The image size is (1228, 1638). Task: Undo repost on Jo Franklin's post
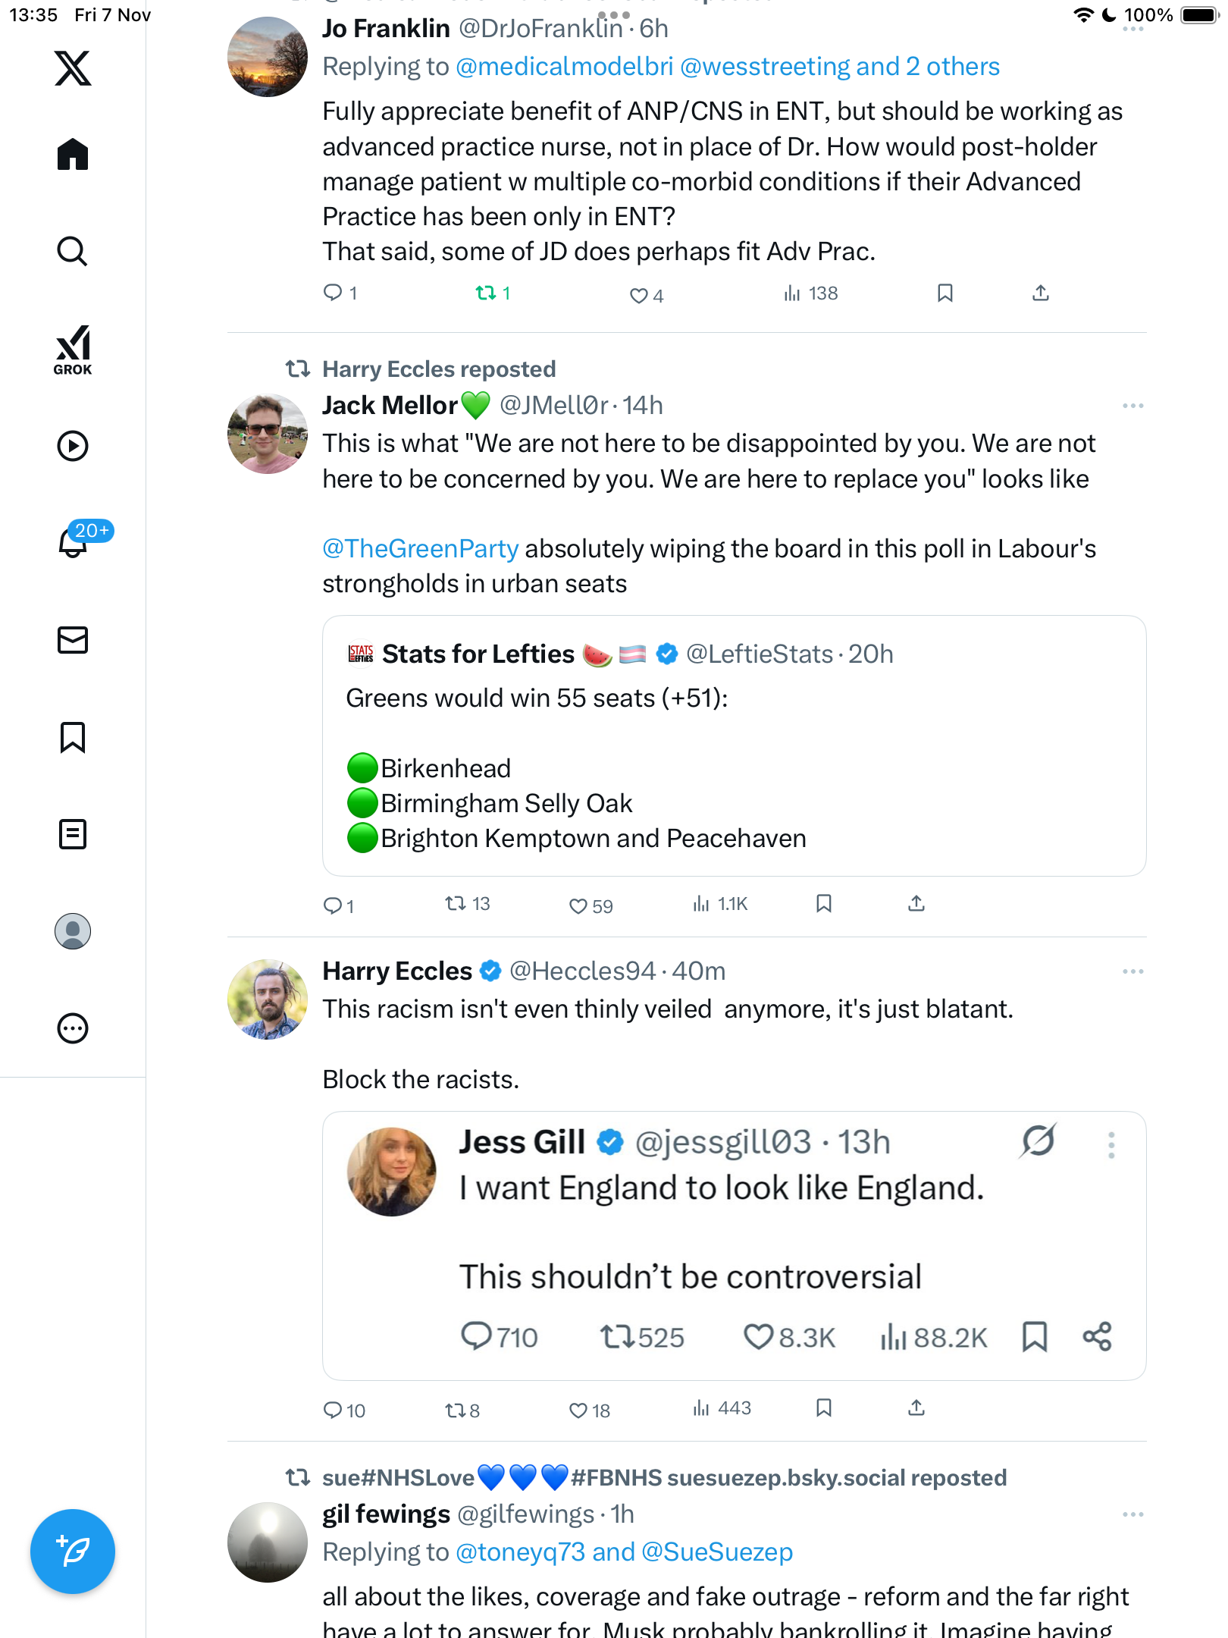click(486, 293)
